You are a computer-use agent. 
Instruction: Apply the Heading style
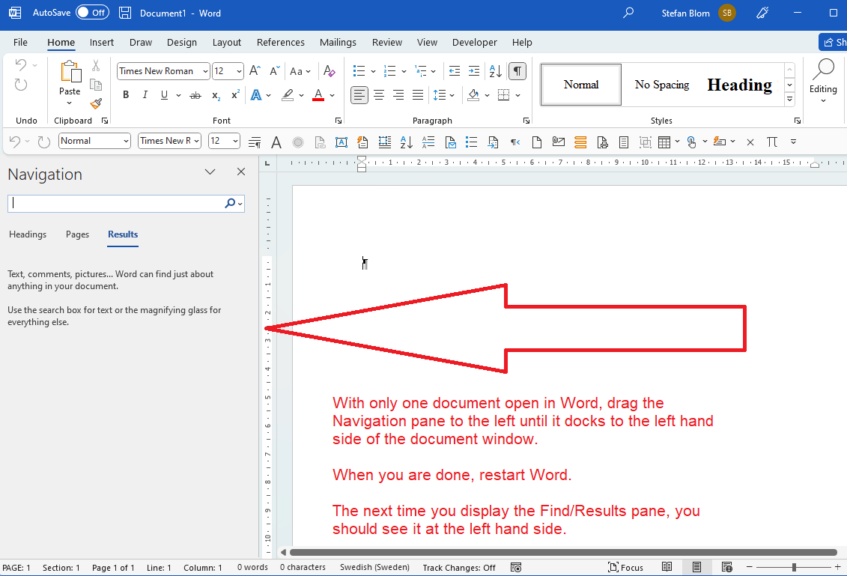(739, 85)
